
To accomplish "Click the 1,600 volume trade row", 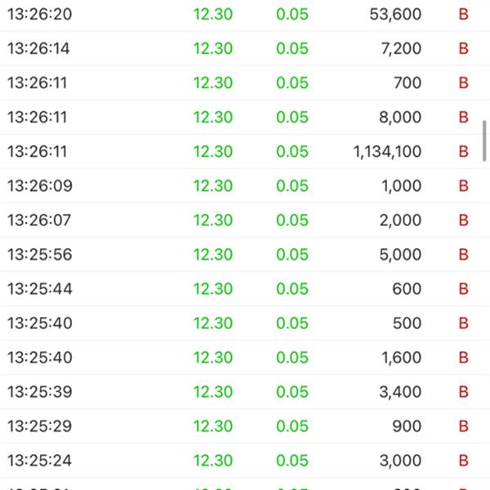I will point(245,358).
